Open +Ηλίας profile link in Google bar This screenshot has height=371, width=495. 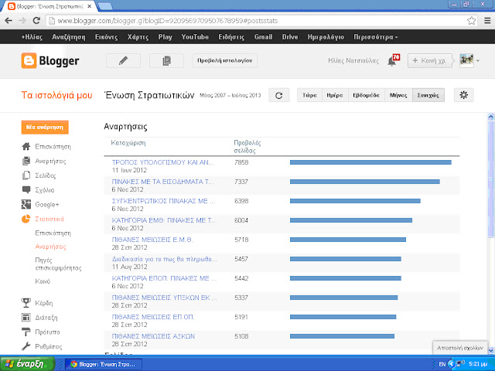pyautogui.click(x=32, y=37)
